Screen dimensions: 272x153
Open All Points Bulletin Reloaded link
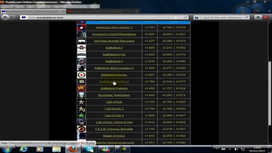click(114, 41)
